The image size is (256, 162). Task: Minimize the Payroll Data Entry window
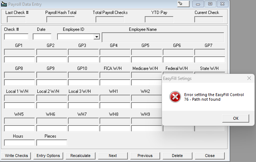coord(198,4)
